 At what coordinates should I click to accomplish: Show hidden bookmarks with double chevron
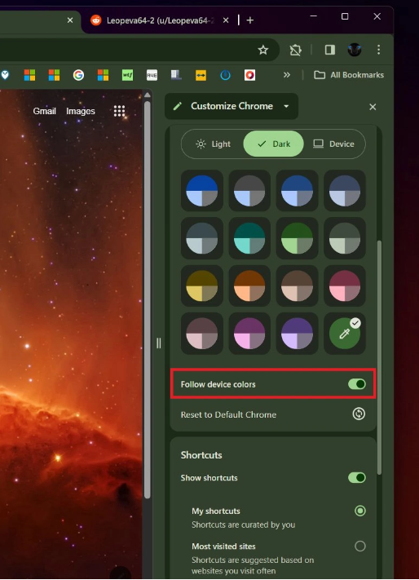pyautogui.click(x=287, y=75)
